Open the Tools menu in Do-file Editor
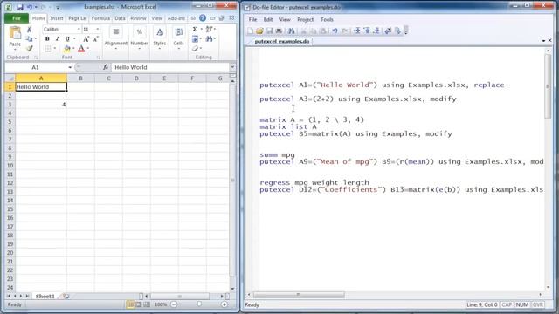The width and height of the screenshot is (559, 314). (x=327, y=19)
